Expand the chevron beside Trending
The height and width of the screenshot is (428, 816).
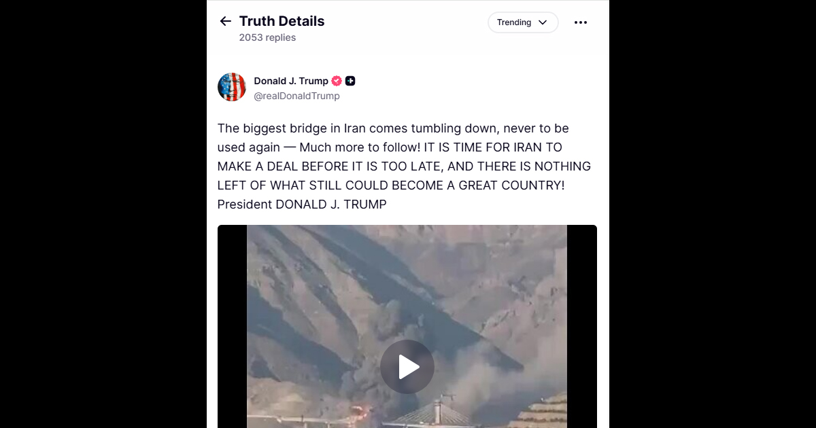click(543, 22)
